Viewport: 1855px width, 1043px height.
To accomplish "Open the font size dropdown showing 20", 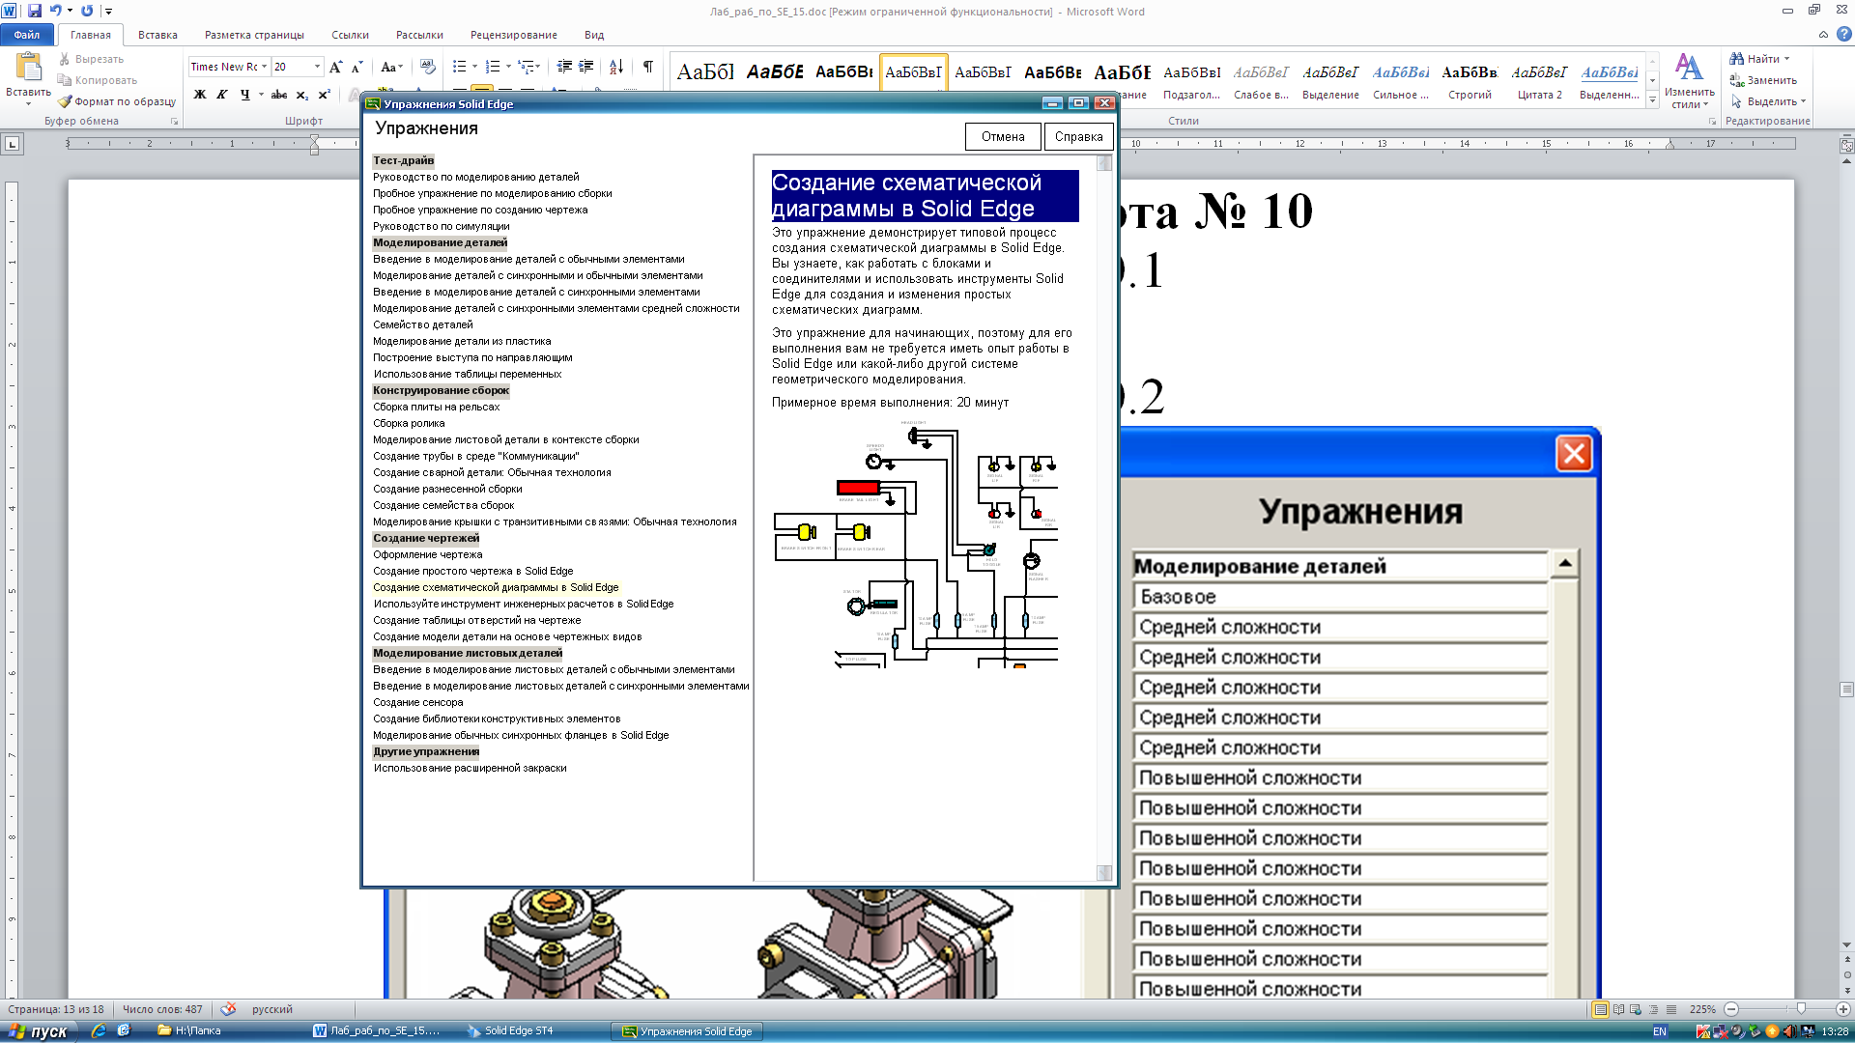I will 317,67.
